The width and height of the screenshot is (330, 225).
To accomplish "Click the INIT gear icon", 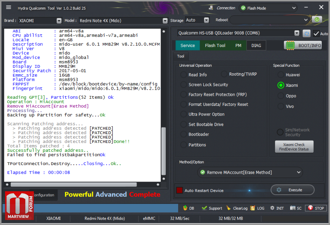I will 272,208.
